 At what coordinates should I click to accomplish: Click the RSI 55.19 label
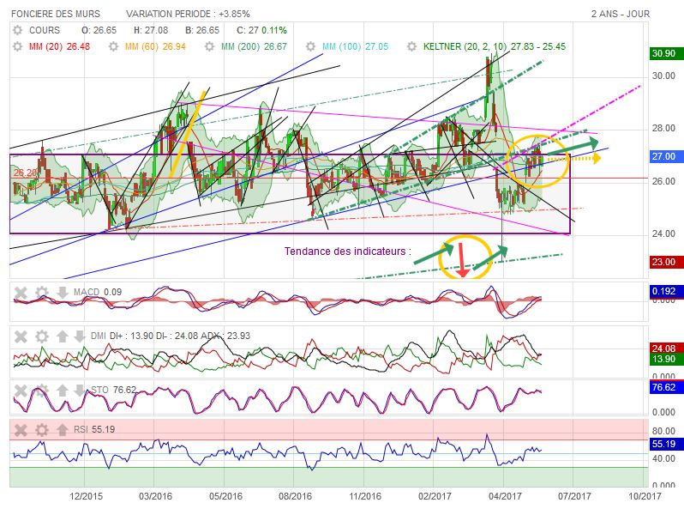pyautogui.click(x=94, y=429)
